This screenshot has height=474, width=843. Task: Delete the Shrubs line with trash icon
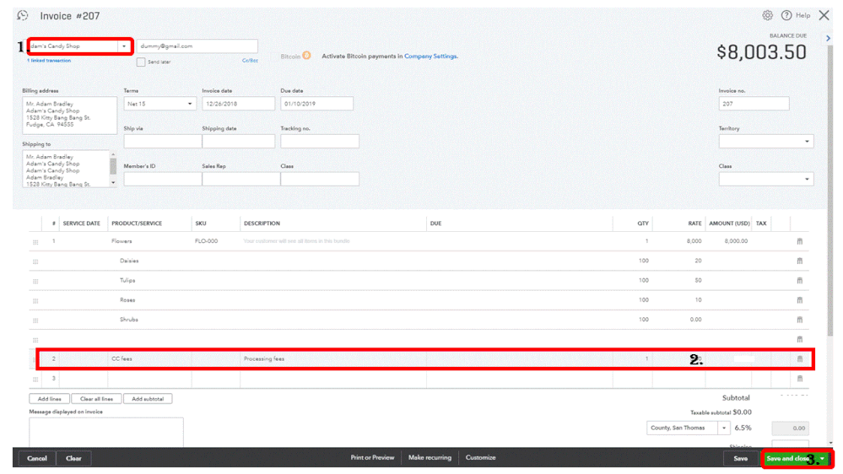[799, 320]
